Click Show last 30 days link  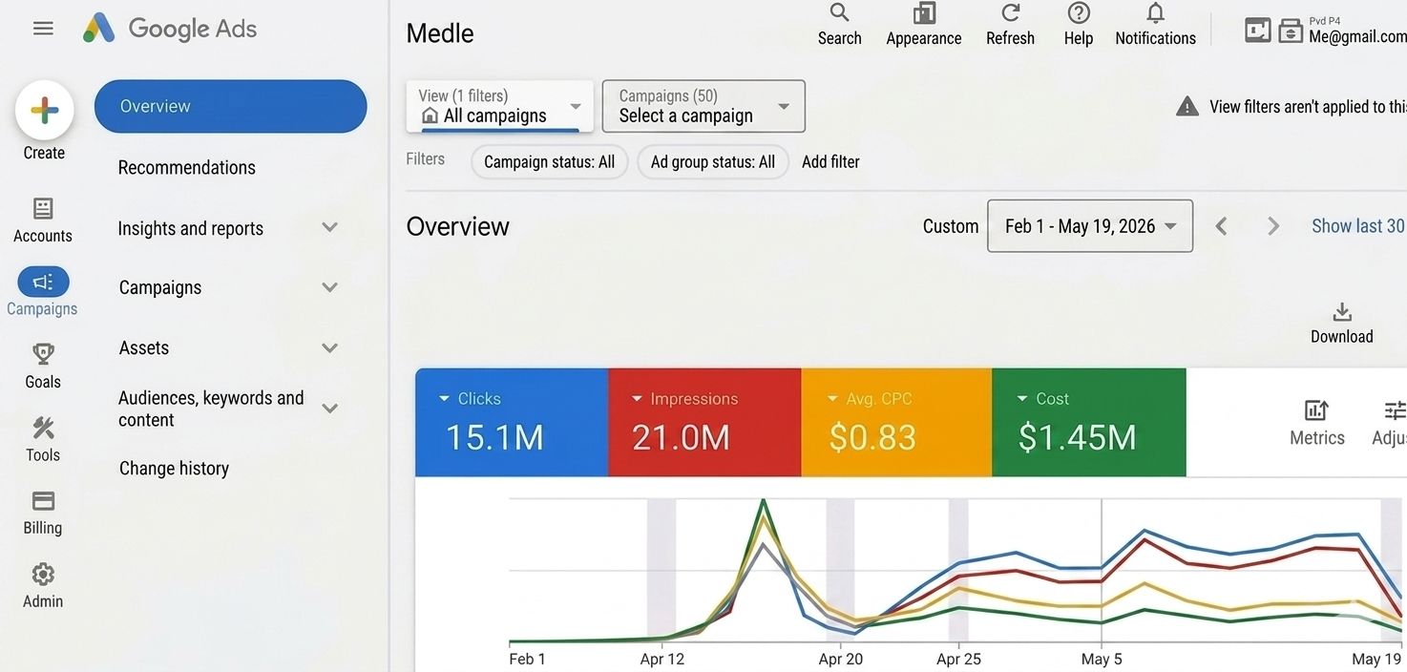[1358, 226]
